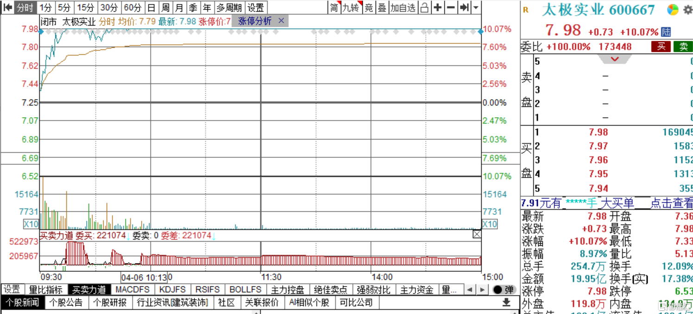Open the 个股研报 research reports tab
This screenshot has width=693, height=314.
click(x=110, y=302)
